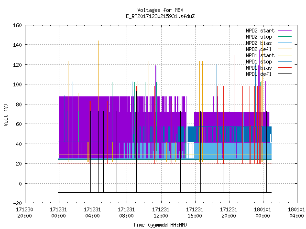
Task: Click the NPD1 bias red legend line
Action: (284, 68)
